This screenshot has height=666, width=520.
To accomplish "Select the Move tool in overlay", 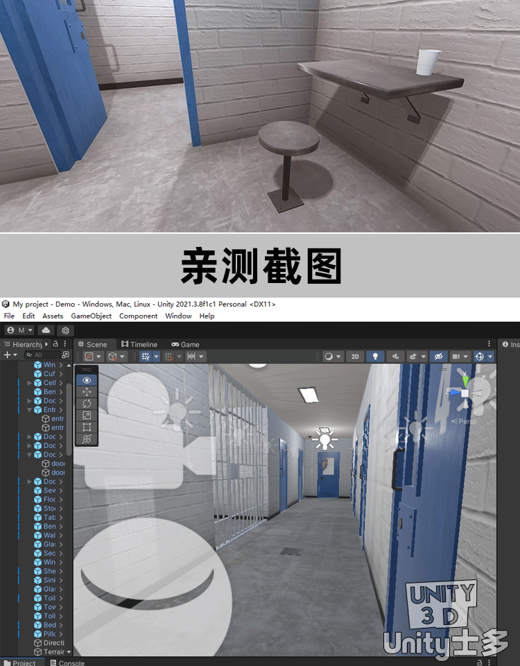I will 87,391.
